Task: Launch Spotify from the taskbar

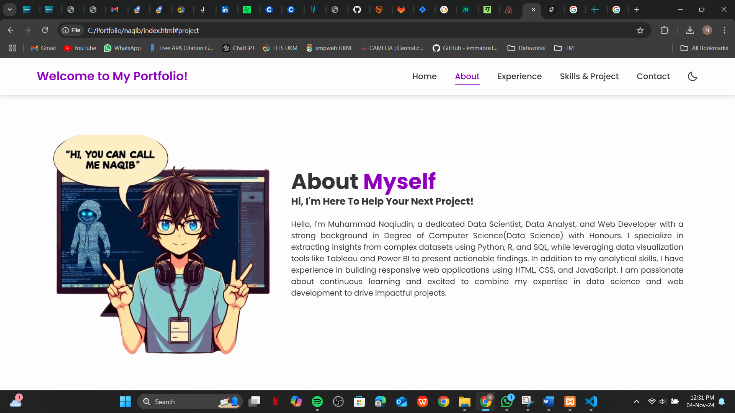Action: pyautogui.click(x=317, y=402)
